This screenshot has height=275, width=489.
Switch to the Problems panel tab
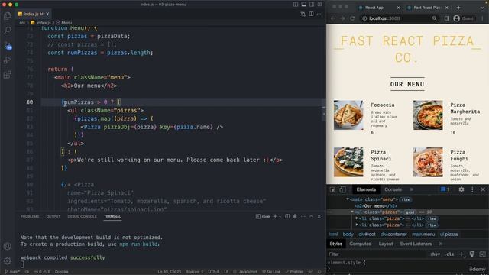click(30, 216)
